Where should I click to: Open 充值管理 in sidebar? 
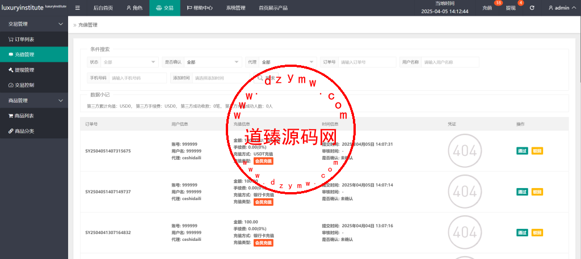(x=34, y=54)
